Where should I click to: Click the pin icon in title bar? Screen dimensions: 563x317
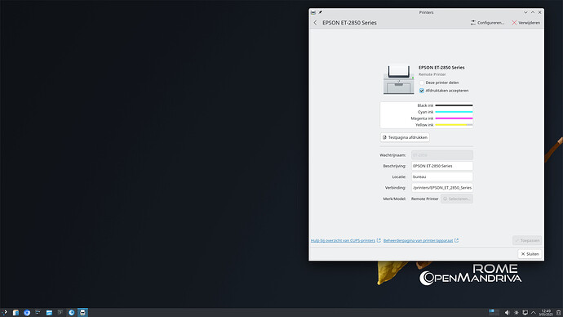(x=321, y=12)
